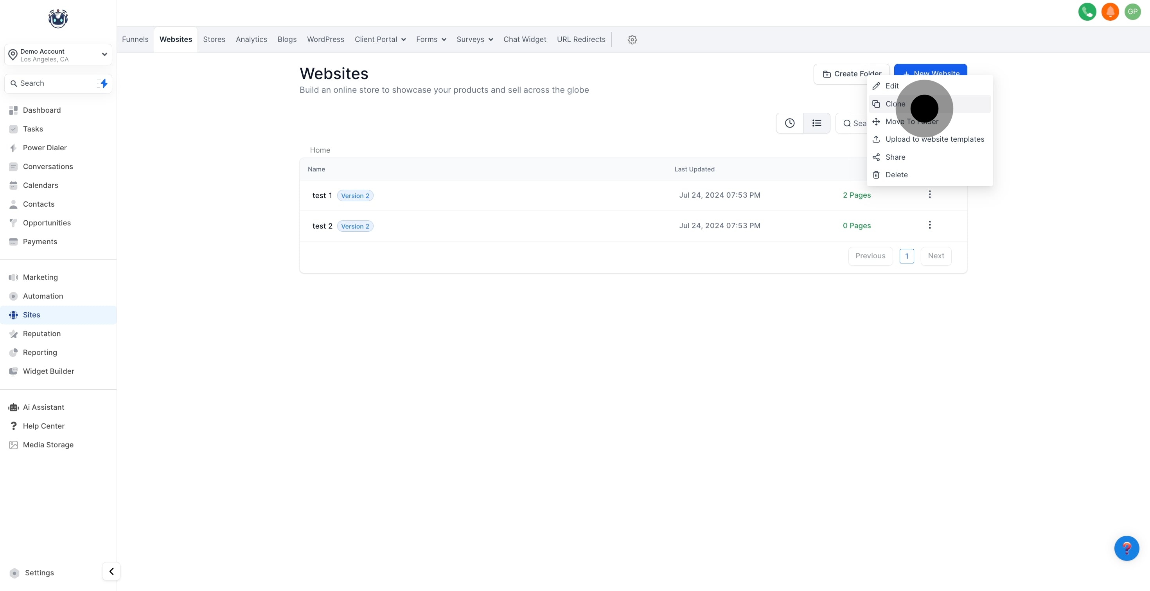Click the GP user avatar
The height and width of the screenshot is (591, 1150).
1132,12
